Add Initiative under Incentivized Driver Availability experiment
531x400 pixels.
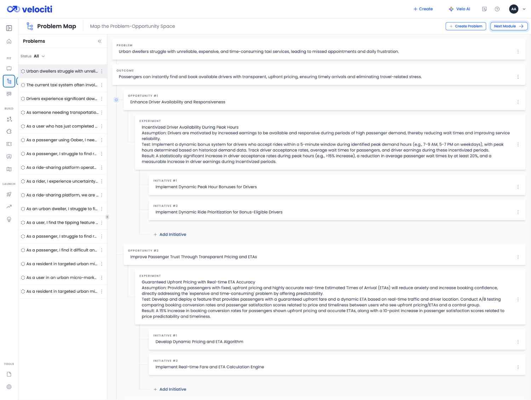pyautogui.click(x=170, y=235)
